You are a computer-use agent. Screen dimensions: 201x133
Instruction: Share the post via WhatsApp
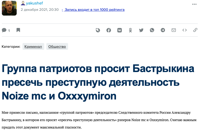(152, 30)
